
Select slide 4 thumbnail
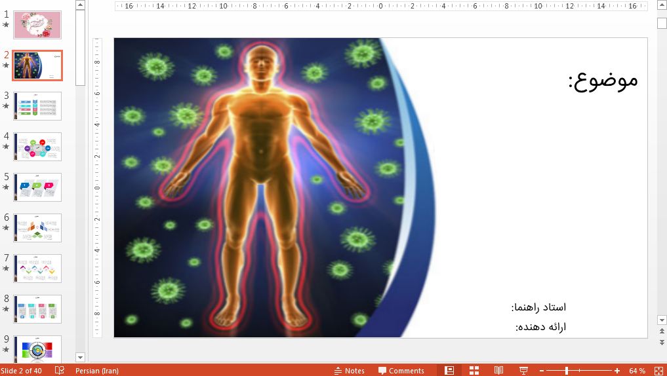pos(37,147)
